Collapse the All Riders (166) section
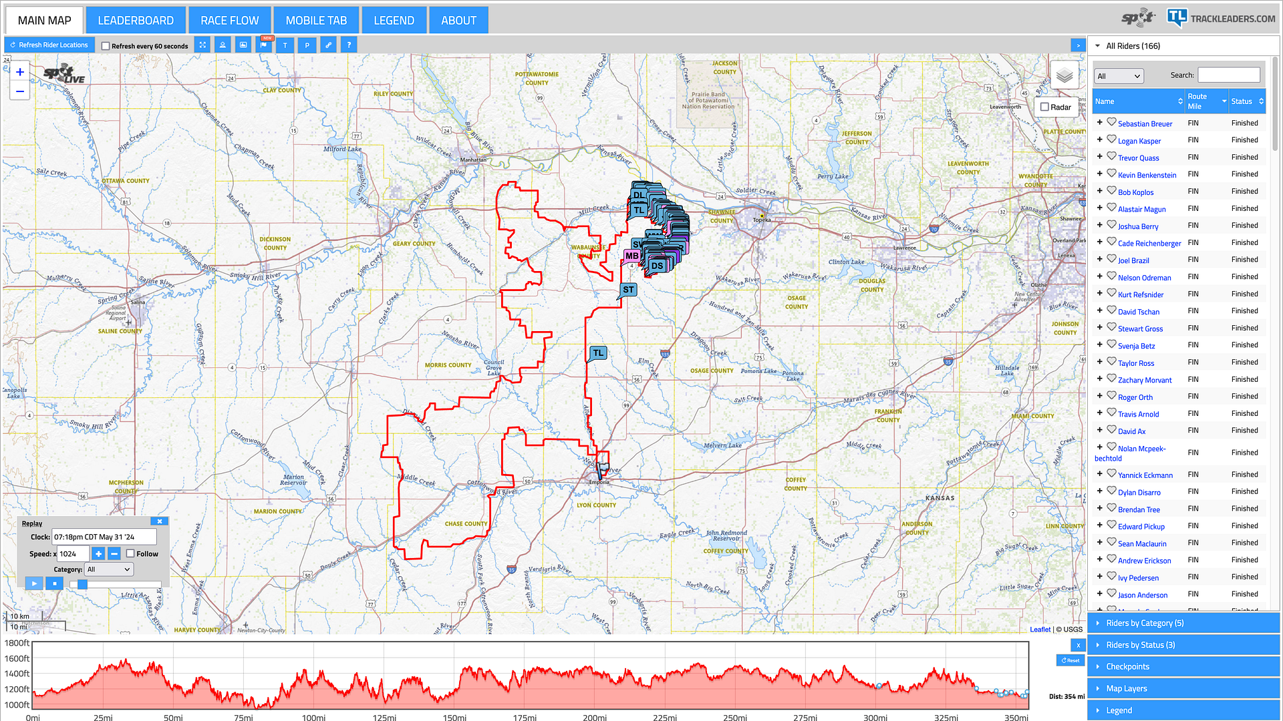Screen dimensions: 1283x721 (1183, 46)
